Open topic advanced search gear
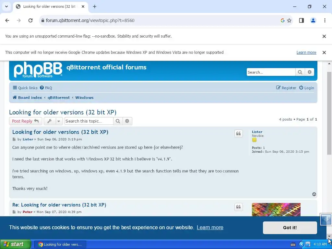The image size is (332, 249). click(x=127, y=121)
